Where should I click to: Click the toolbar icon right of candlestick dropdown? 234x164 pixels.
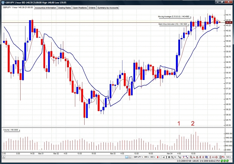tap(164, 157)
